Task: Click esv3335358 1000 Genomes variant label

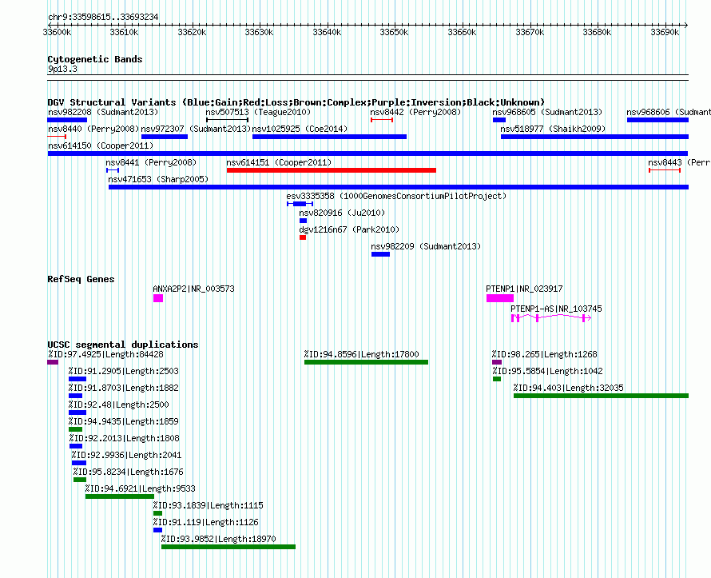Action: tap(396, 196)
